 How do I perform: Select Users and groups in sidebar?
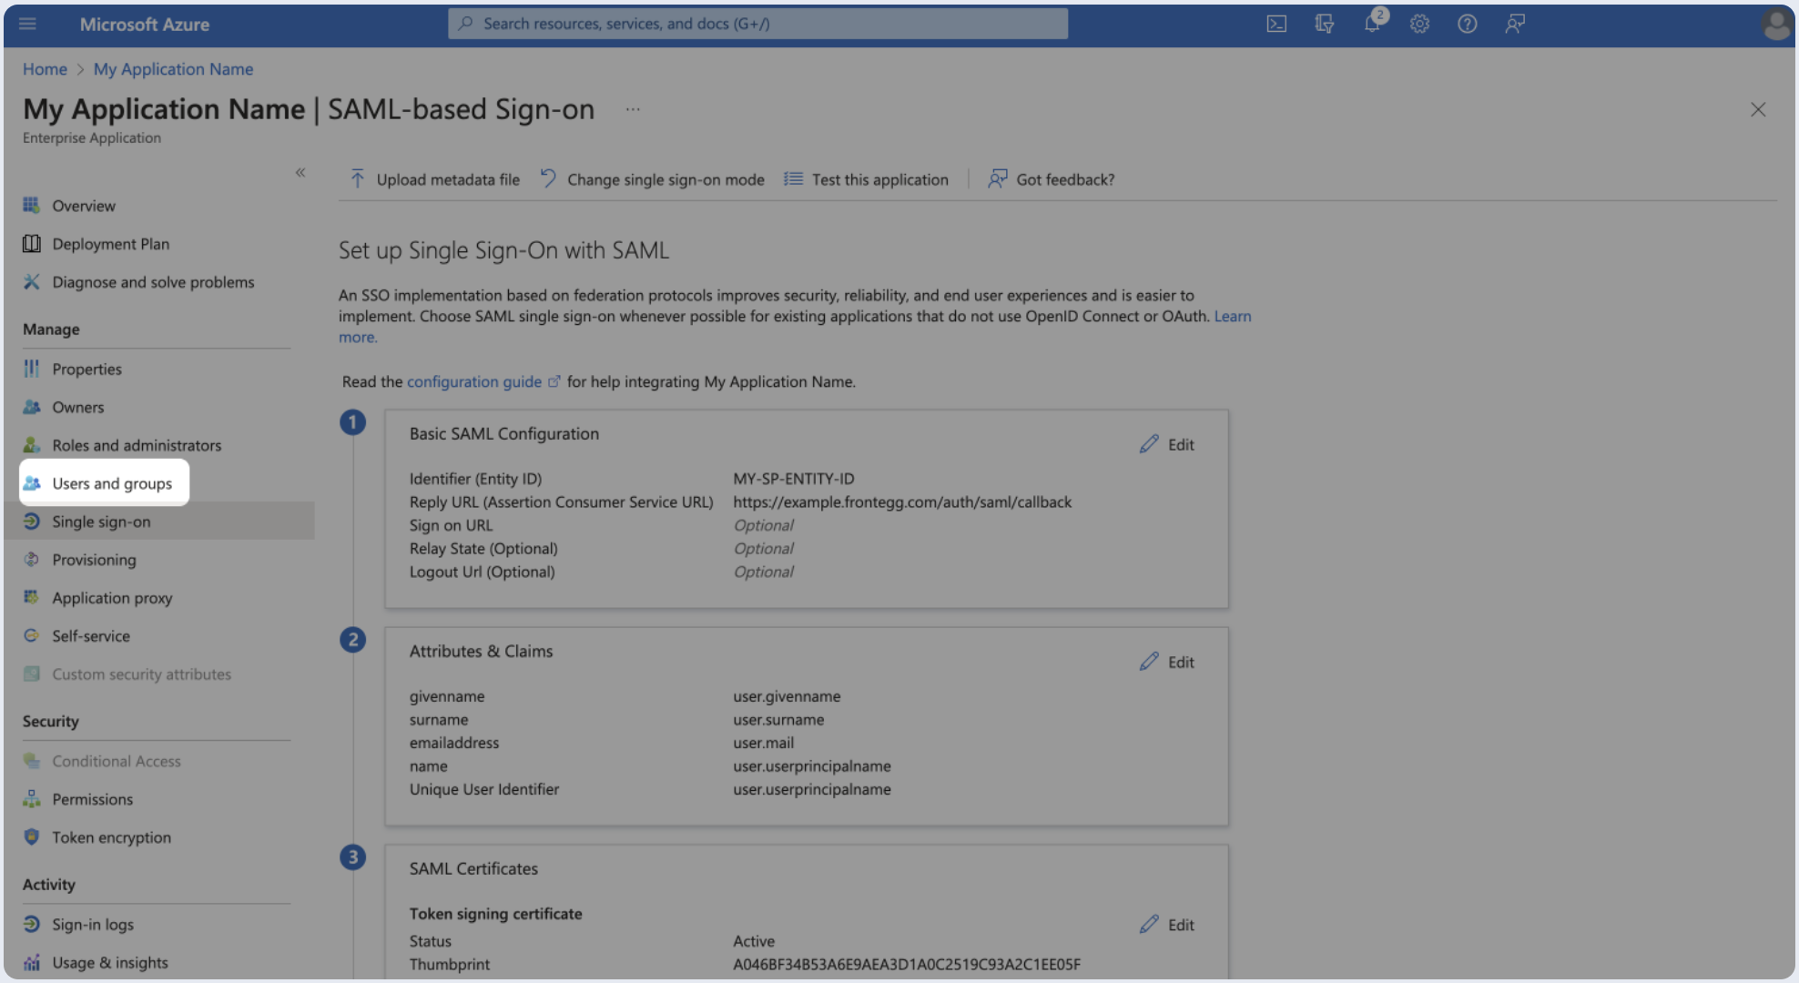pos(111,483)
